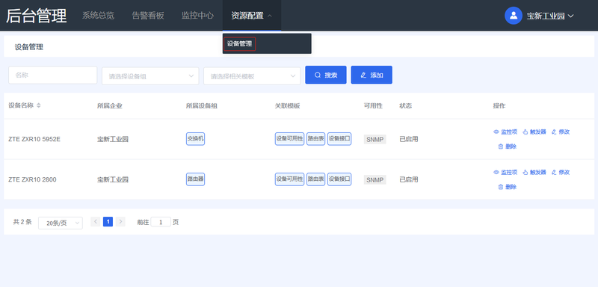Image resolution: width=598 pixels, height=287 pixels.
Task: Click the next page arrow
Action: 120,221
